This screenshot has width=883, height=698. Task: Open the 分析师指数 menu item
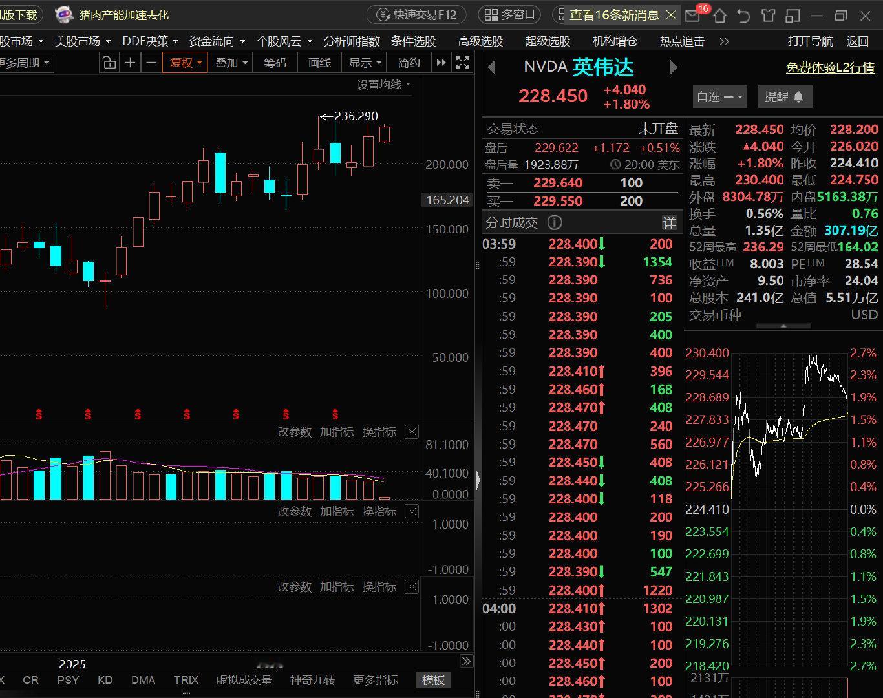[x=352, y=41]
